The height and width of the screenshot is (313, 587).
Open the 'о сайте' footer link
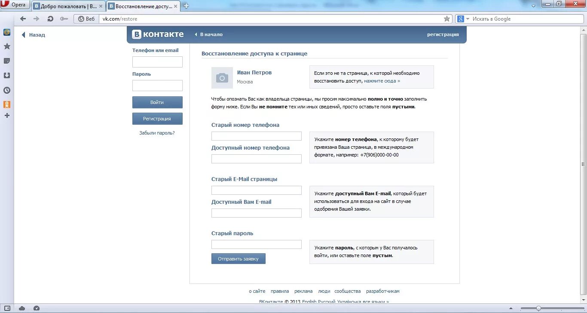click(x=257, y=291)
